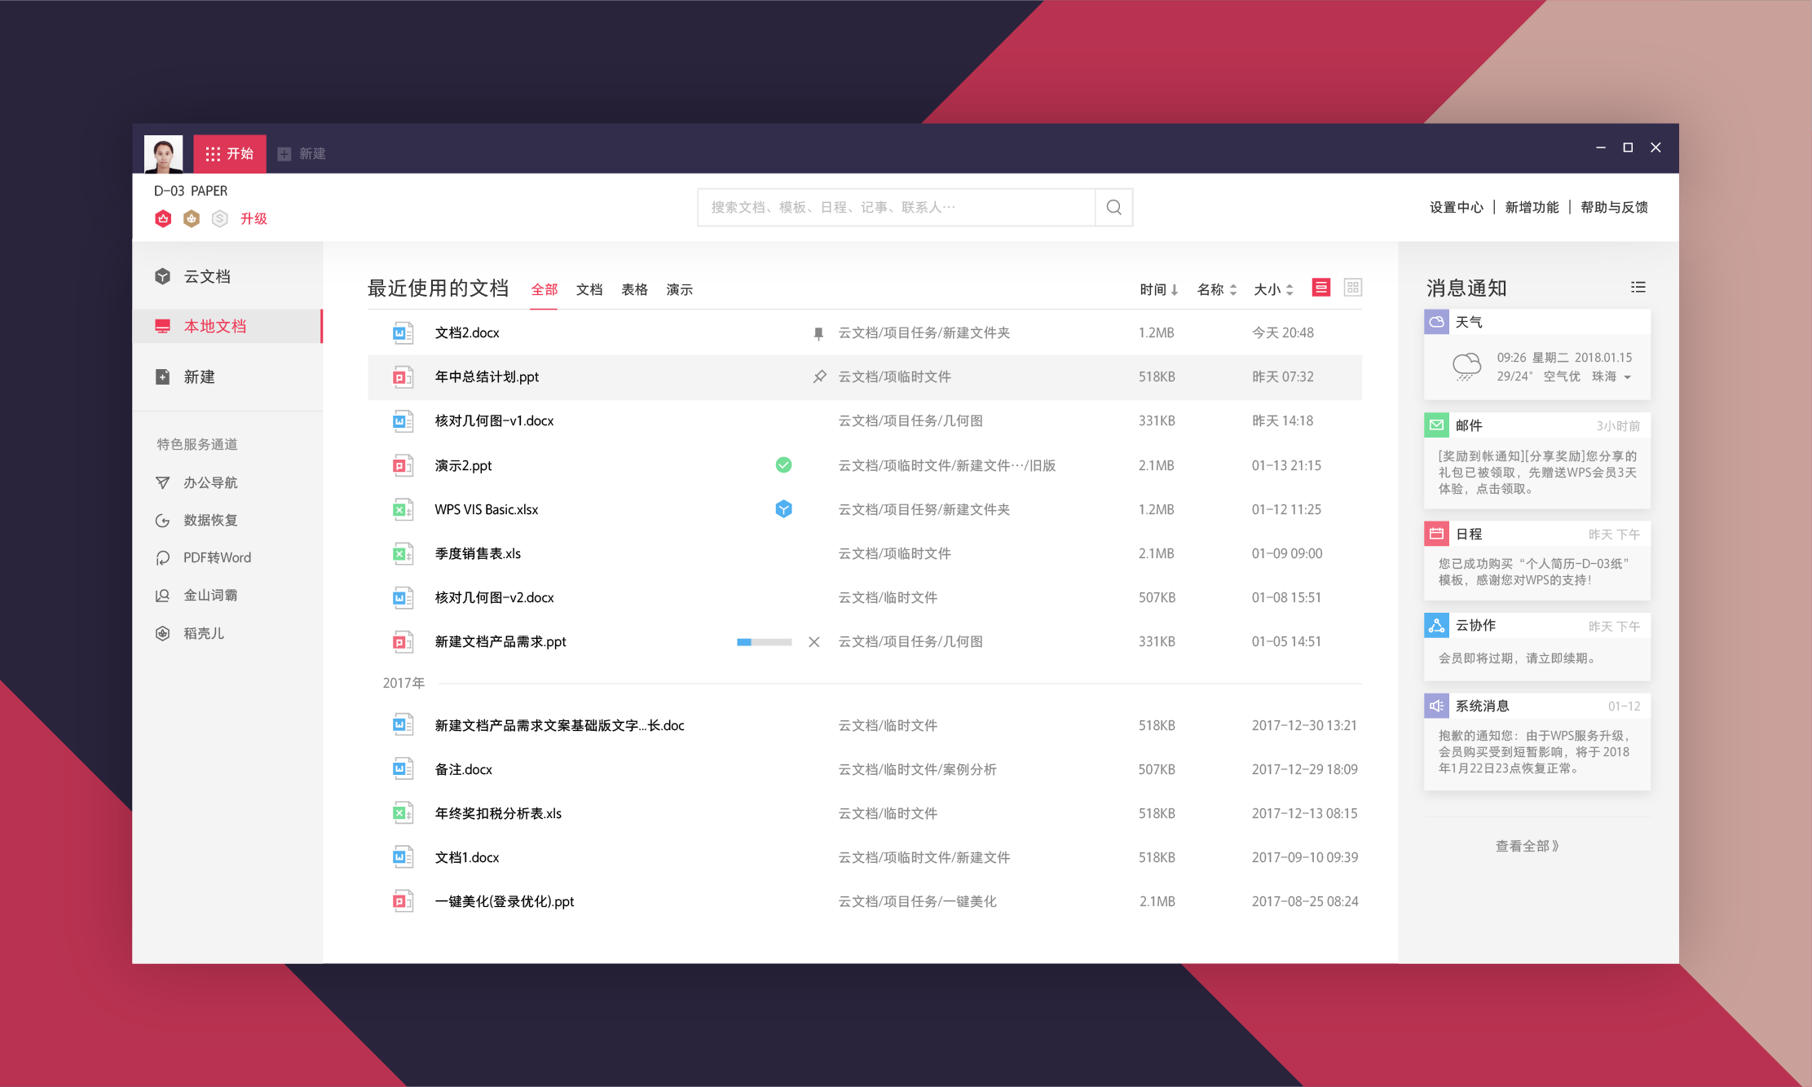Sort documents by 大小

[x=1272, y=289]
